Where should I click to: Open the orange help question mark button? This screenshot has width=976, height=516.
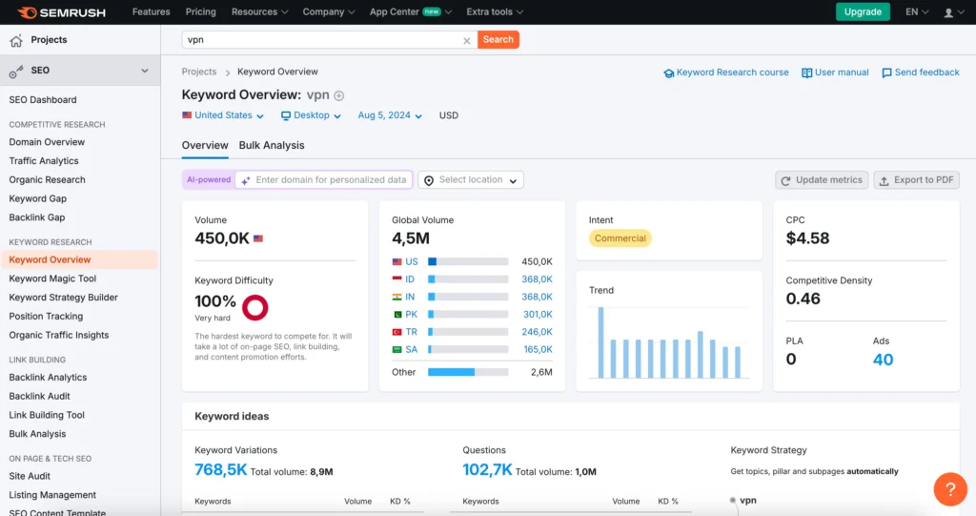(949, 488)
